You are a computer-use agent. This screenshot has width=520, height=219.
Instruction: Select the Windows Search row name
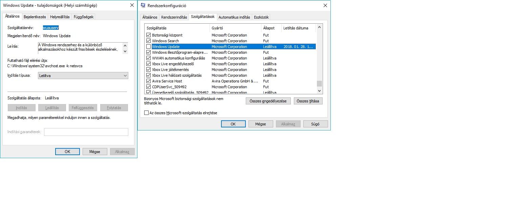[x=166, y=41]
